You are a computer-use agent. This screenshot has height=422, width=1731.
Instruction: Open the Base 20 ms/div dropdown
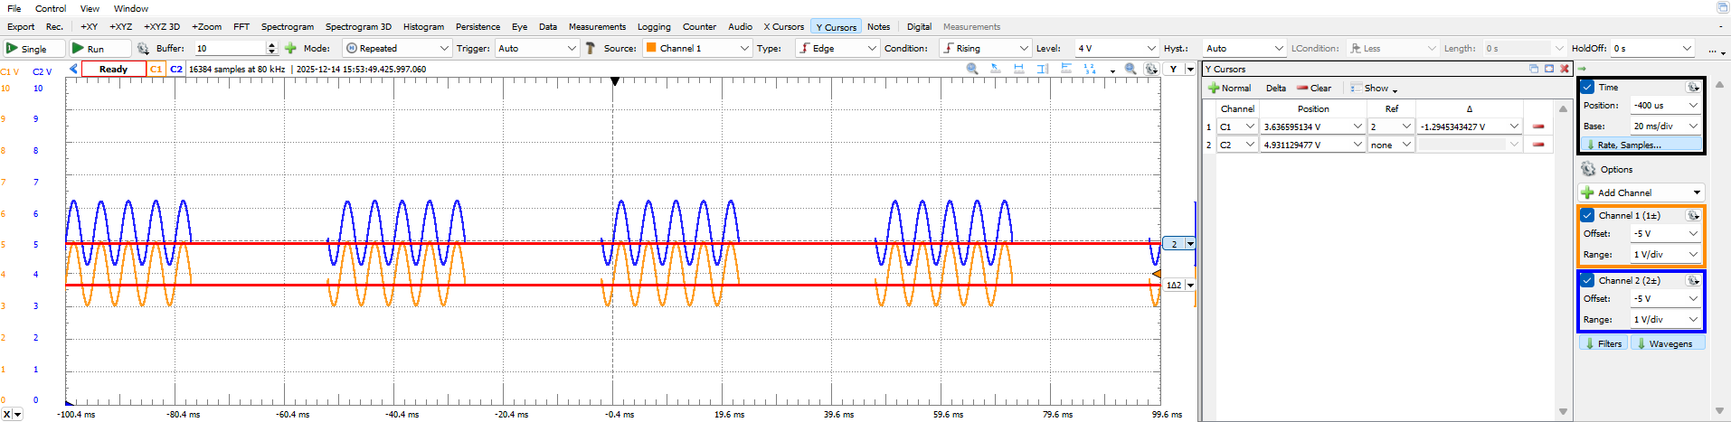(x=1665, y=127)
